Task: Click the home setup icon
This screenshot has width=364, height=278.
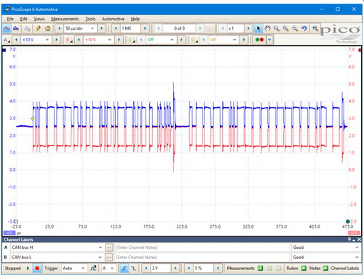Action: [x=47, y=28]
